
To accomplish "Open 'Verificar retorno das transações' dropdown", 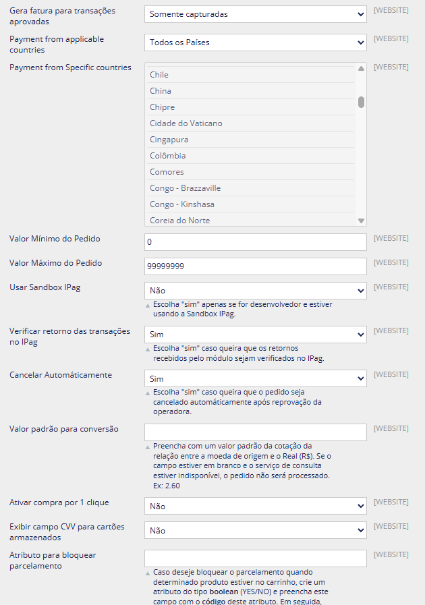I will pyautogui.click(x=255, y=335).
